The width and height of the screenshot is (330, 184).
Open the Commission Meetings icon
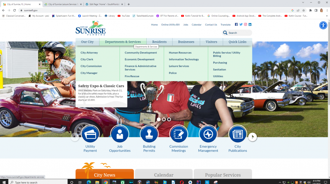click(179, 134)
